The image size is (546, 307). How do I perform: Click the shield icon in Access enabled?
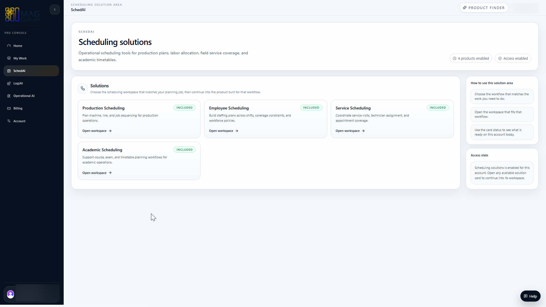500,58
